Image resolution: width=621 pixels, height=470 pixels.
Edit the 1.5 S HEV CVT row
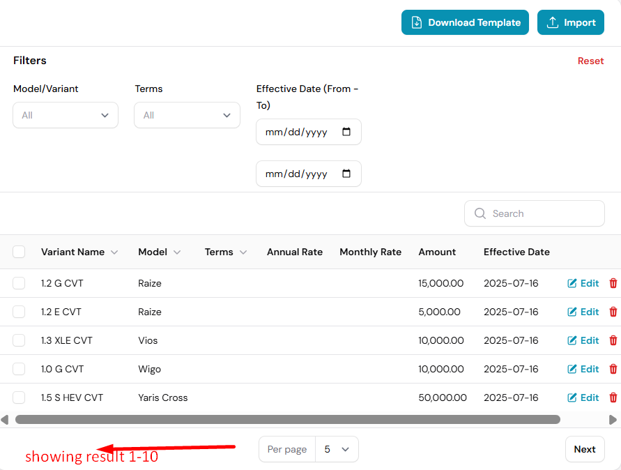click(583, 397)
